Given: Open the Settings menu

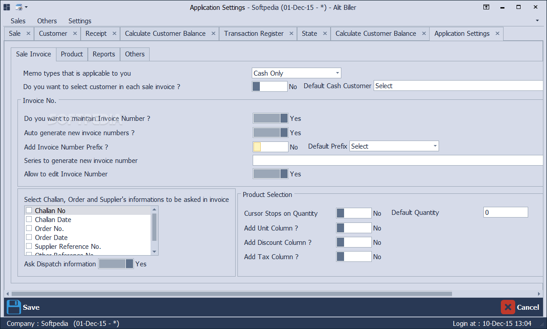Looking at the screenshot, I should [80, 21].
